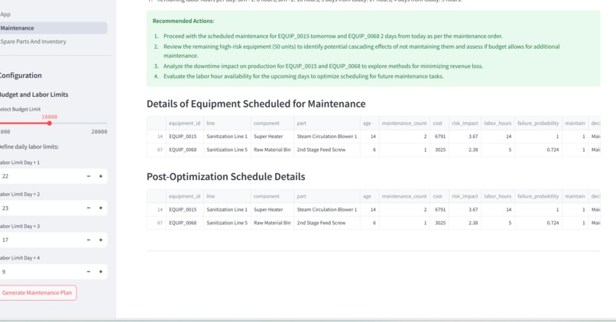Viewport: 616px width, 322px height.
Task: Click the Labor Limit Day + 1 input field
Action: (x=41, y=176)
